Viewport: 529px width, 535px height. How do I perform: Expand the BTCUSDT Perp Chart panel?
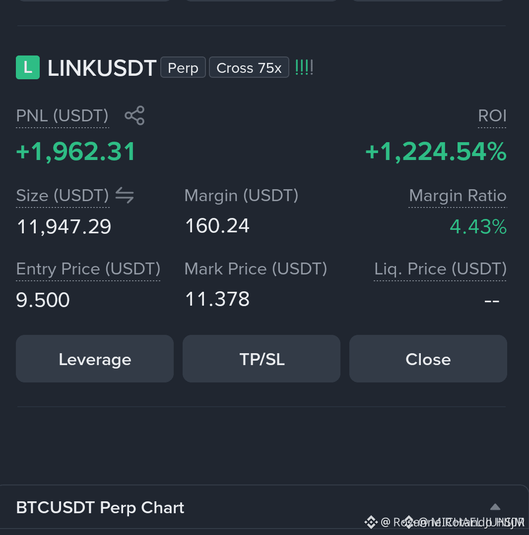[495, 507]
